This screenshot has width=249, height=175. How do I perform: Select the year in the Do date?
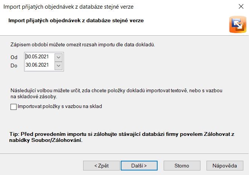point(43,65)
